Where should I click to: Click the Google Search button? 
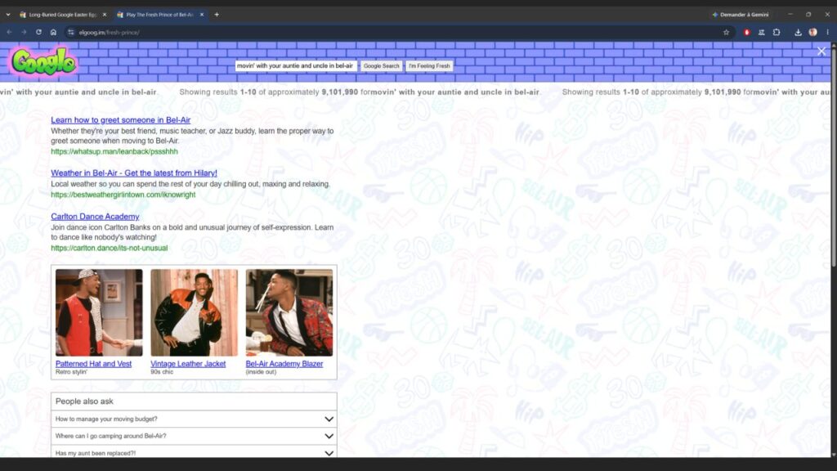(x=381, y=65)
